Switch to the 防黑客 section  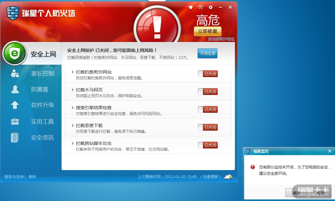pyautogui.click(x=40, y=89)
